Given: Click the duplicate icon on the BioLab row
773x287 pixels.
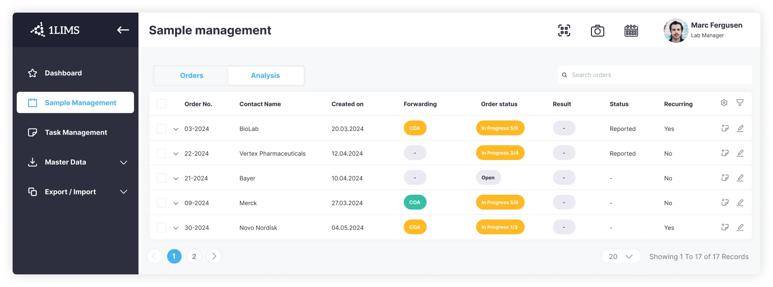Looking at the screenshot, I should pos(725,128).
